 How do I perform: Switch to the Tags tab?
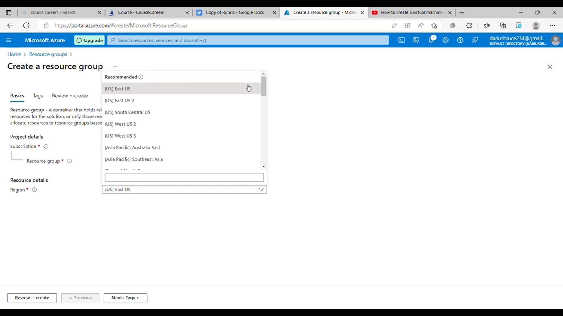click(x=38, y=96)
